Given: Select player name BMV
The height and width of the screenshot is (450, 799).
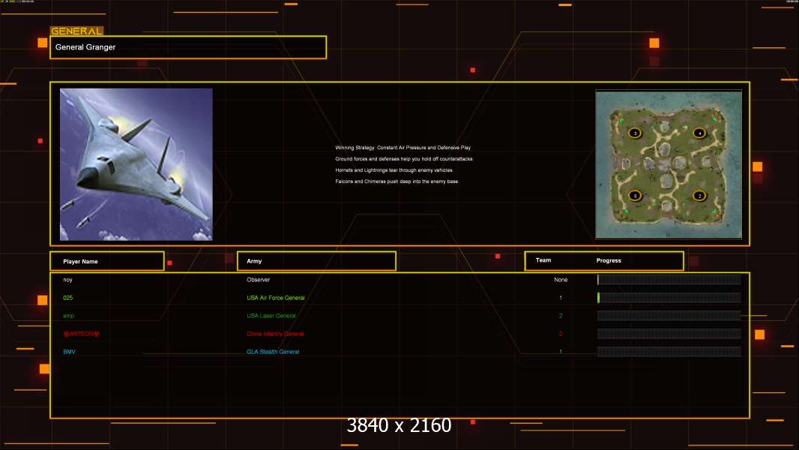Looking at the screenshot, I should point(69,352).
